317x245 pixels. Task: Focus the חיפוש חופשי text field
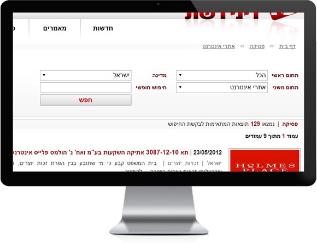click(x=86, y=87)
